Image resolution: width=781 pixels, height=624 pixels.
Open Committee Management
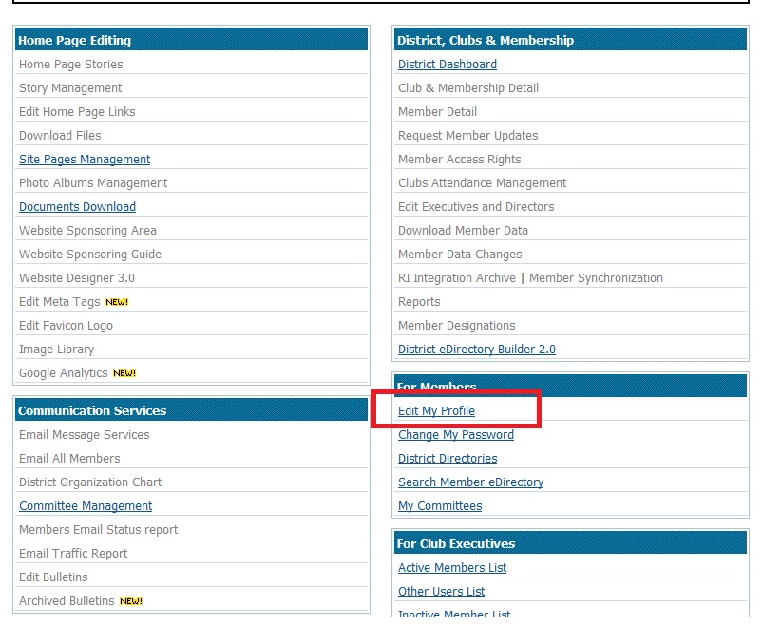click(x=86, y=506)
